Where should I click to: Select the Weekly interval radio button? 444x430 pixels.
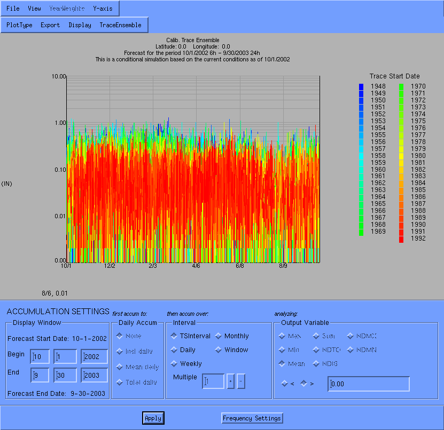point(174,364)
